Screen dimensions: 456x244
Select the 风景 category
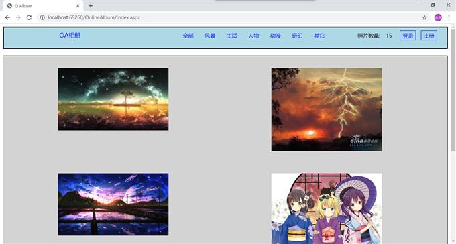click(x=210, y=36)
